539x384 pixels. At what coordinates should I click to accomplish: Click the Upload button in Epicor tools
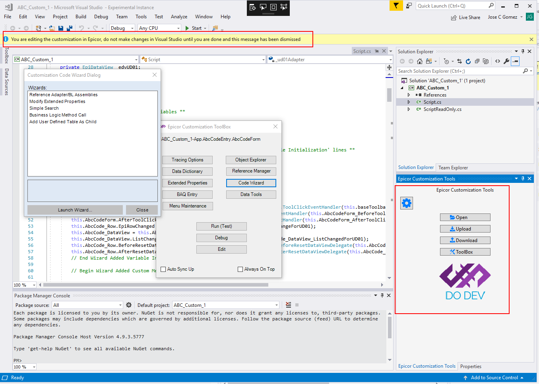coord(465,229)
